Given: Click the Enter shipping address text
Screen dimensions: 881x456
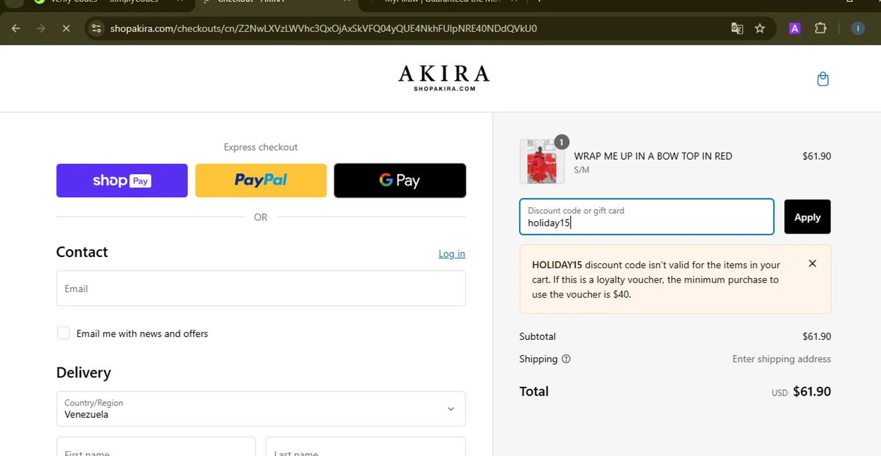Looking at the screenshot, I should (782, 359).
